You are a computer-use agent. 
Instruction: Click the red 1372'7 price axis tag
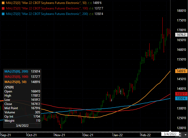pyautogui.click(x=181, y=94)
